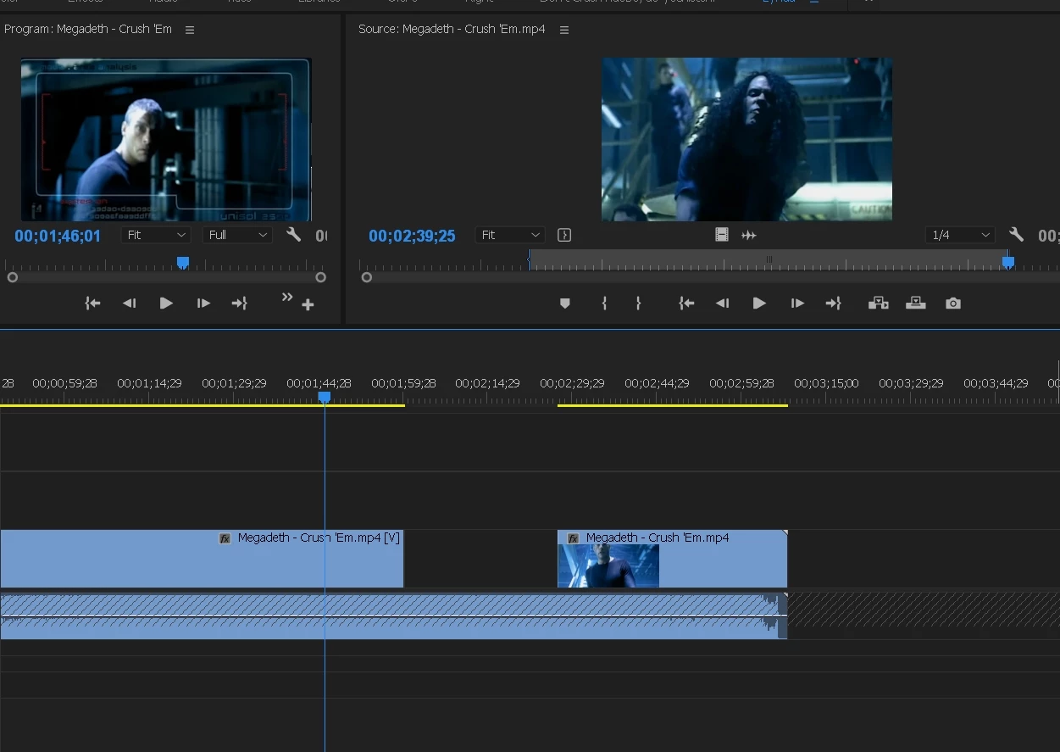
Task: Go to In point in Program monitor
Action: (x=93, y=304)
